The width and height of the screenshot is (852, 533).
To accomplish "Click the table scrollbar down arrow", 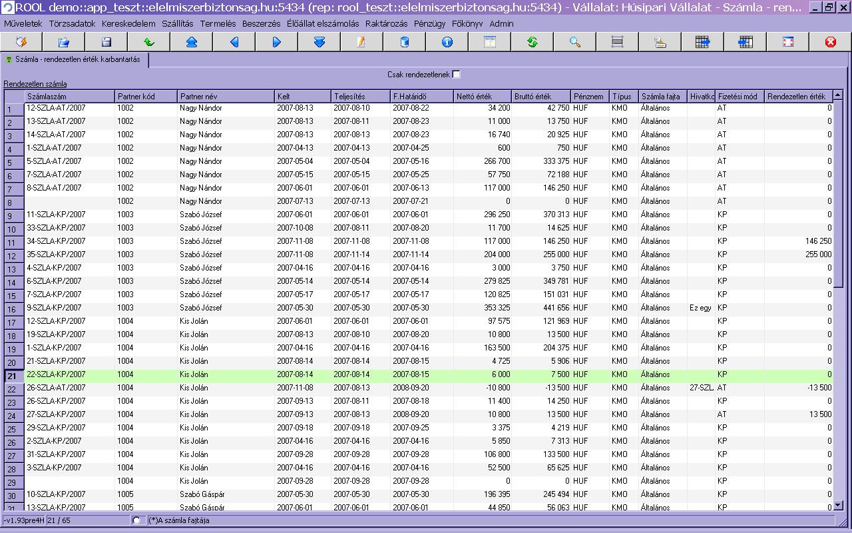I will coord(838,505).
